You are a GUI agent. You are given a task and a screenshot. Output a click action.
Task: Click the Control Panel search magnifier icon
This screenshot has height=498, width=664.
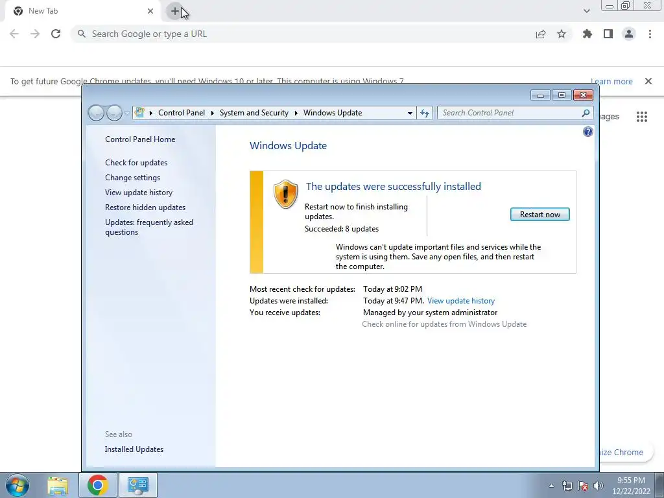(586, 113)
